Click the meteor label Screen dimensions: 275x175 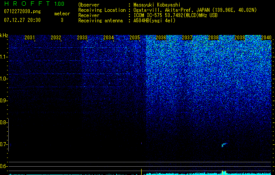[62, 14]
